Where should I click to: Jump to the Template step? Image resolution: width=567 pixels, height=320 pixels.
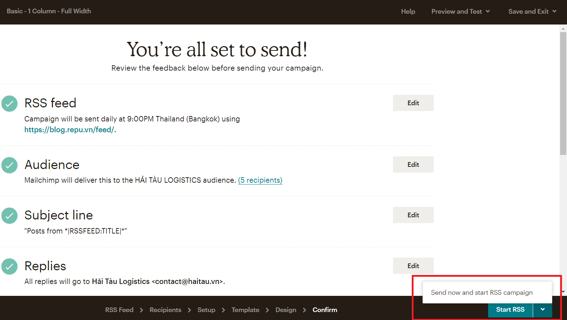pyautogui.click(x=245, y=310)
